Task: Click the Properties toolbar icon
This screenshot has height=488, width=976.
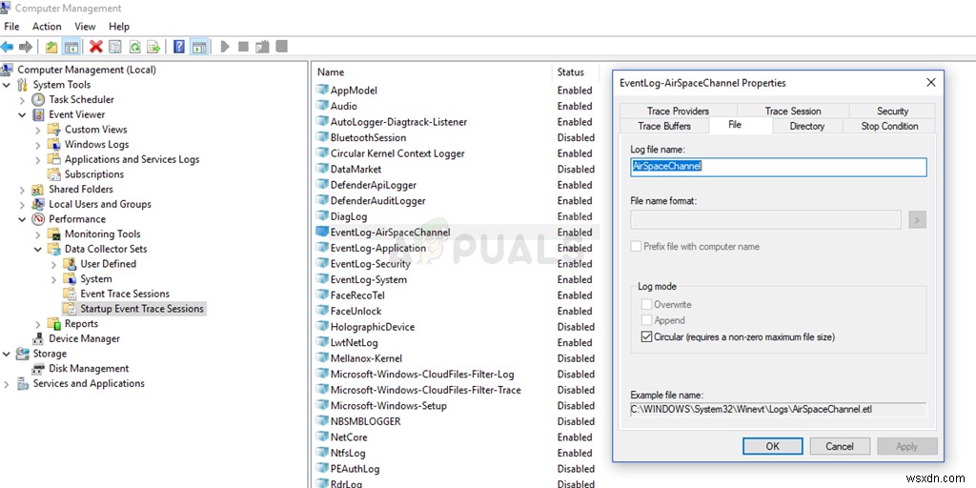Action: point(115,47)
